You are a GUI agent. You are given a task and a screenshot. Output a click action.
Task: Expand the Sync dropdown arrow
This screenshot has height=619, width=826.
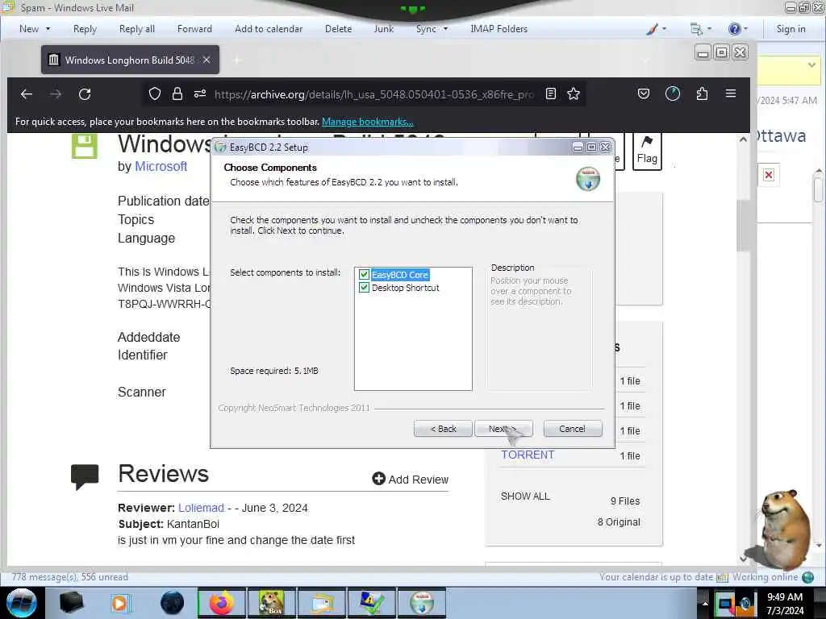coord(445,29)
